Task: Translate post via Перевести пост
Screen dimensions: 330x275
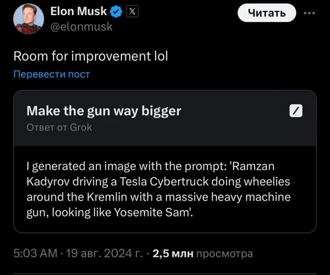Action: [51, 74]
